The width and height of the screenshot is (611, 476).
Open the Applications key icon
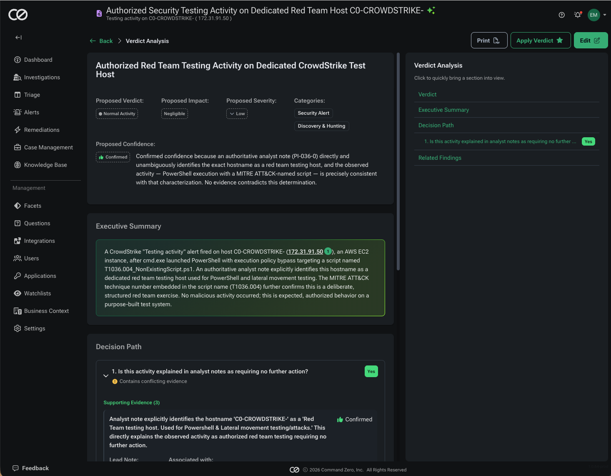(18, 276)
